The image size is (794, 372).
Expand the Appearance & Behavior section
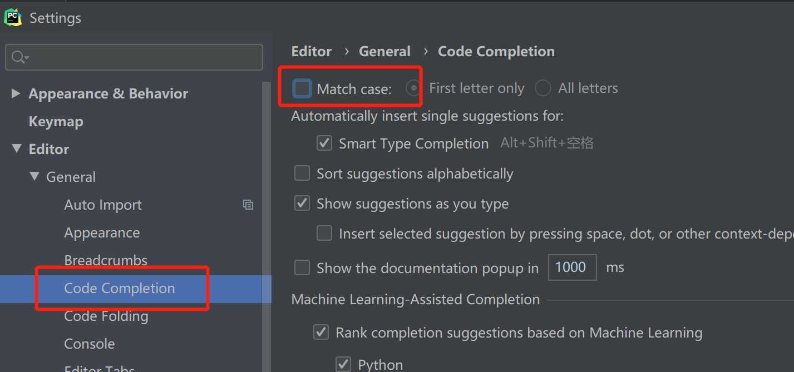[16, 93]
